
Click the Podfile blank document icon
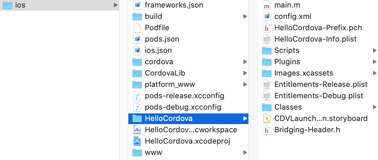click(x=137, y=28)
